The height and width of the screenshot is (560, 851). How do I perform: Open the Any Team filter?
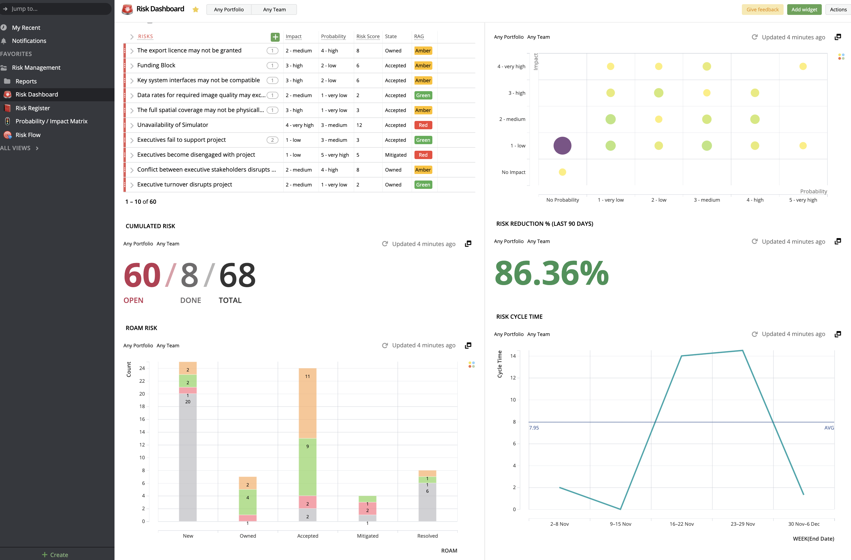(274, 9)
